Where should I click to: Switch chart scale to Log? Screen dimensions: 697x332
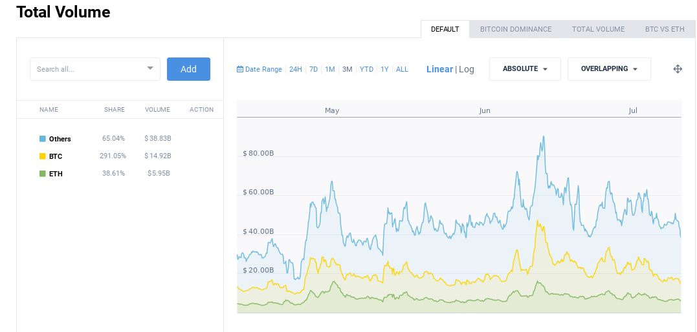coord(467,69)
